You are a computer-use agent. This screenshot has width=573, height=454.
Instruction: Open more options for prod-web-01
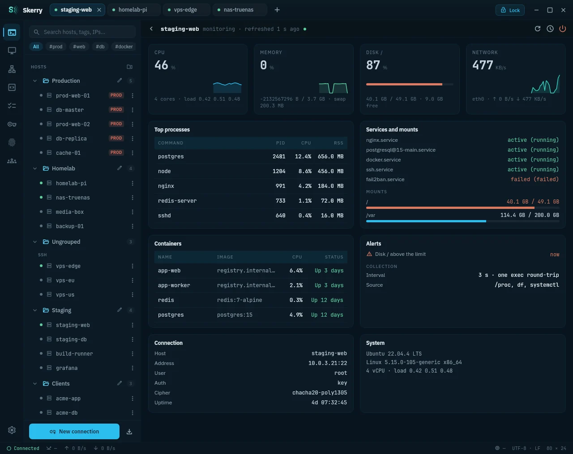pos(133,95)
